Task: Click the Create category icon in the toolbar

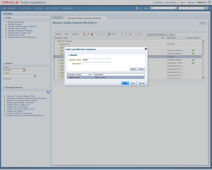Action: click(84, 34)
